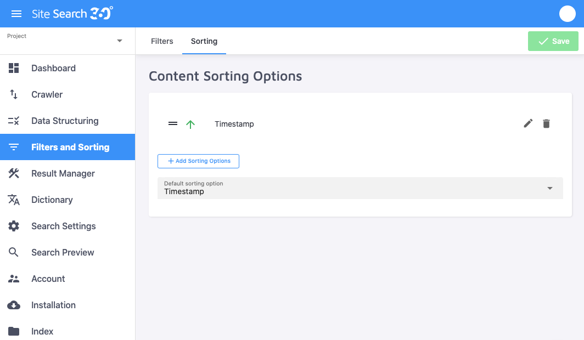Open the Default sorting option dropdown
Viewport: 584px width, 340px height.
[x=549, y=188]
